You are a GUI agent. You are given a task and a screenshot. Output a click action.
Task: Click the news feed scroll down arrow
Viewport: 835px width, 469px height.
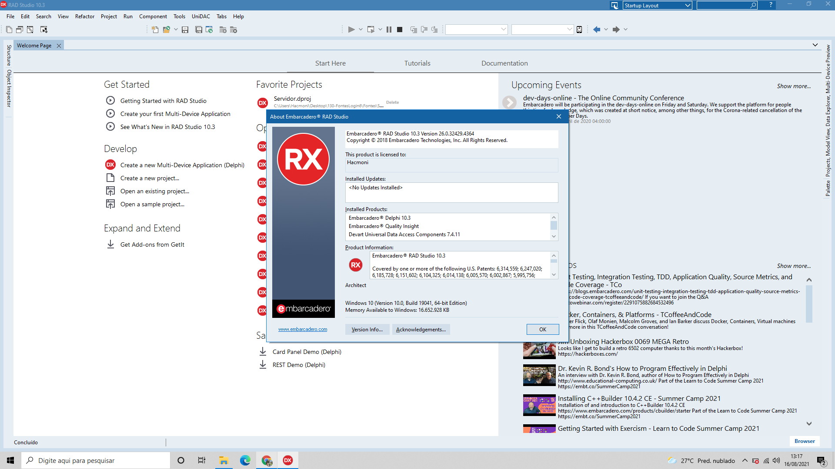tap(809, 423)
